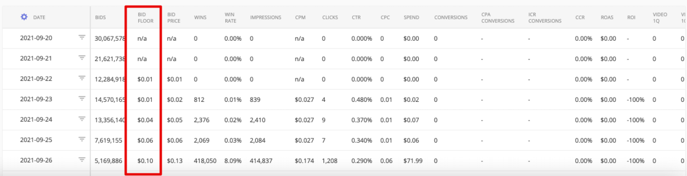Open filter icon for row 2021-09-20
The height and width of the screenshot is (176, 687).
tap(82, 38)
